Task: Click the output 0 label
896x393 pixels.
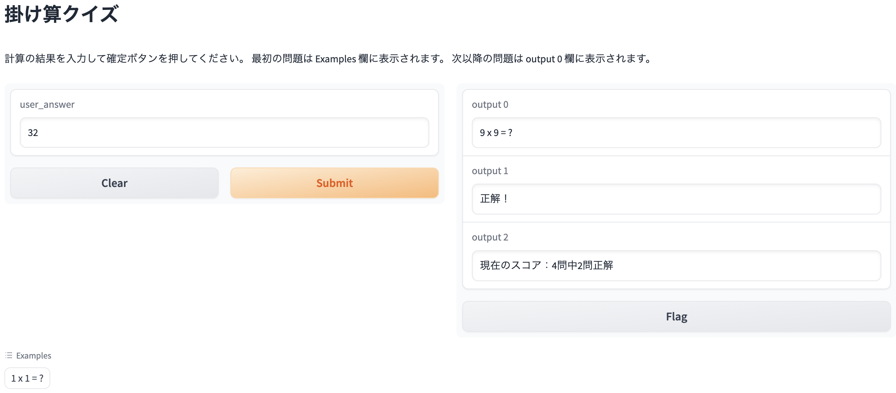Action: pos(490,104)
